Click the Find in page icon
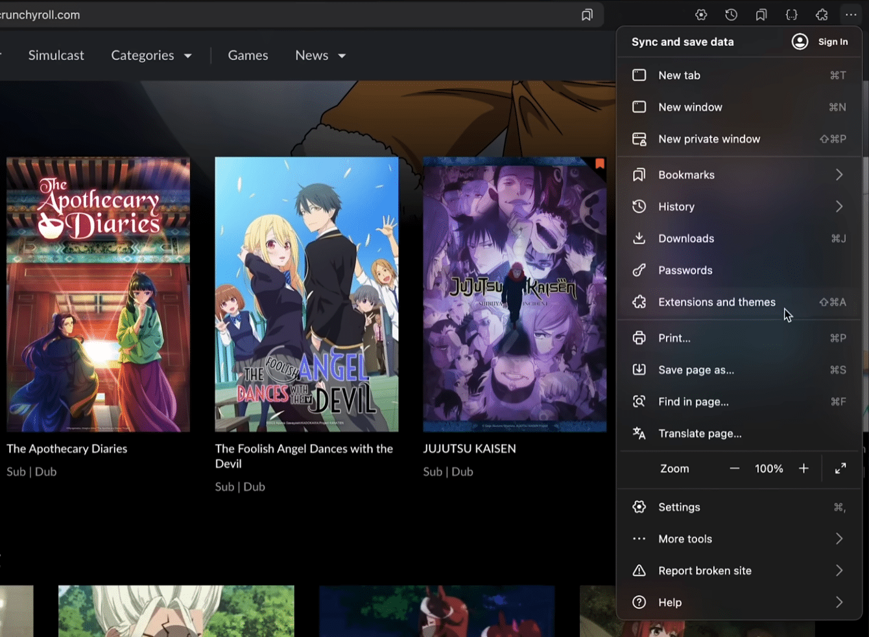Viewport: 869px width, 637px height. (x=639, y=402)
